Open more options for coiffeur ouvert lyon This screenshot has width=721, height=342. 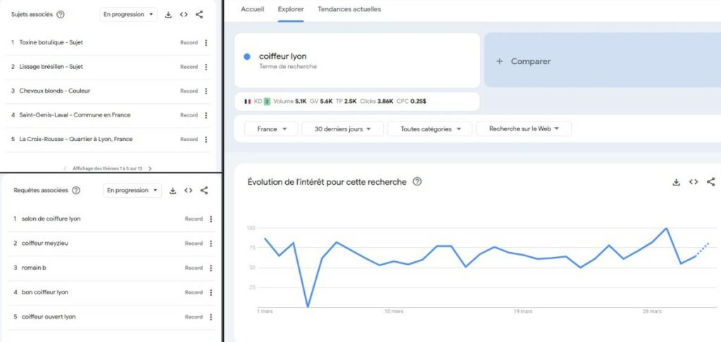211,317
